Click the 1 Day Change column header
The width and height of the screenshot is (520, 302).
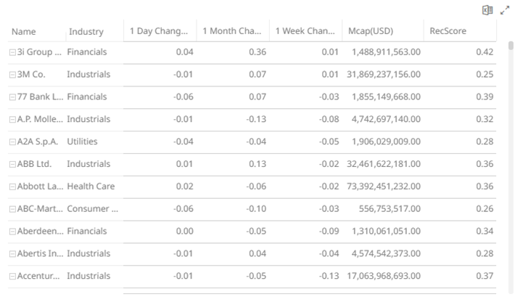click(158, 31)
